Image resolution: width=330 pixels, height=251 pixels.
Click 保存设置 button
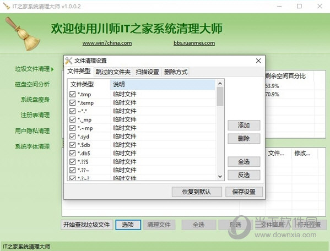click(x=244, y=192)
